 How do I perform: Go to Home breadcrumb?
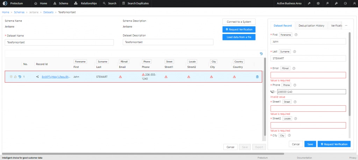(x=6, y=12)
